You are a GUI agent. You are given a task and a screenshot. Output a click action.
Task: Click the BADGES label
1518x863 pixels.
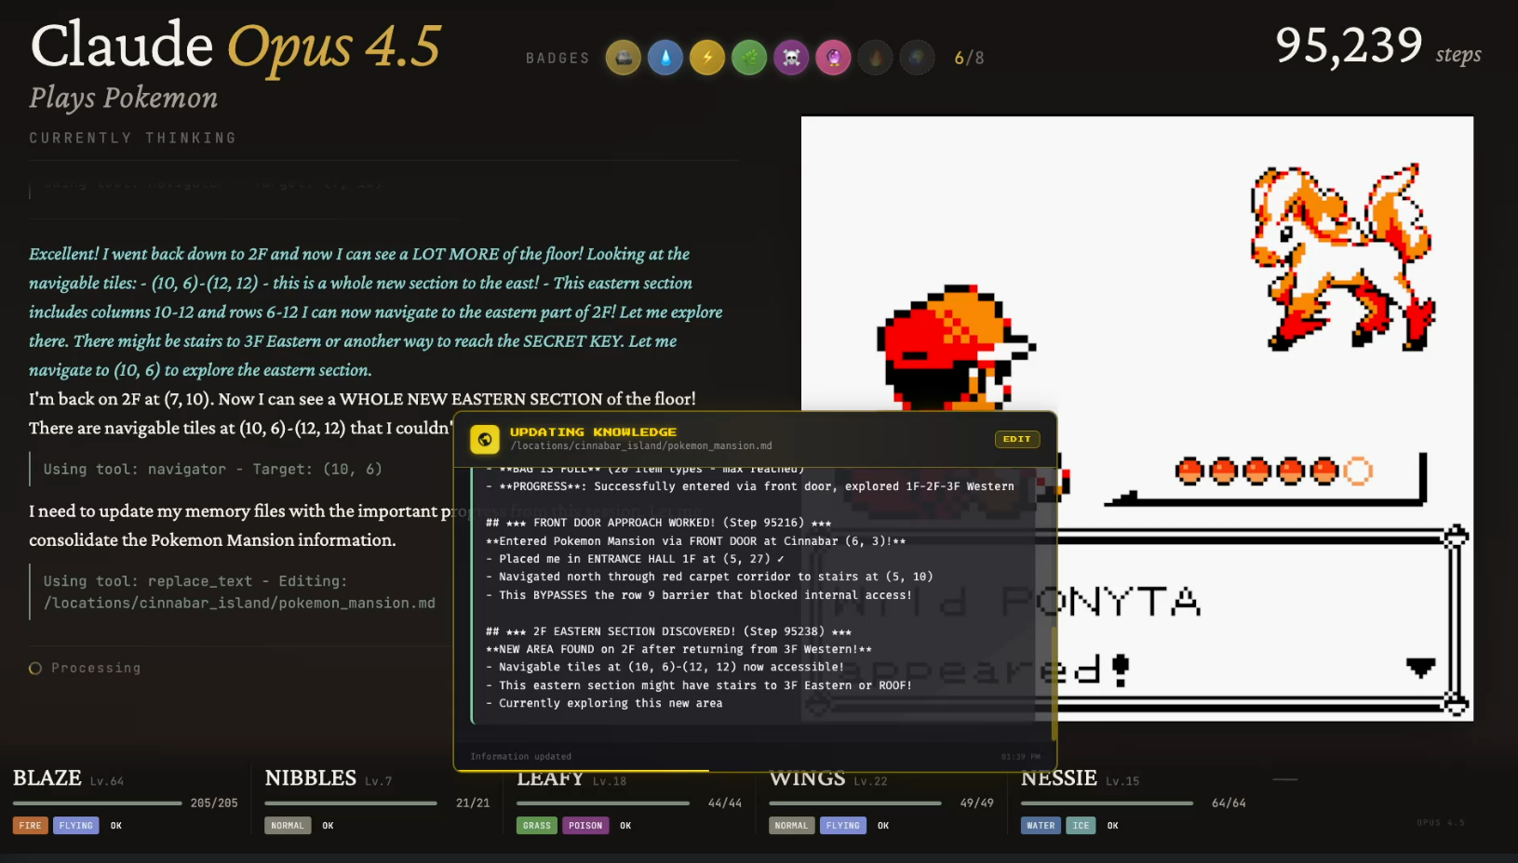557,58
